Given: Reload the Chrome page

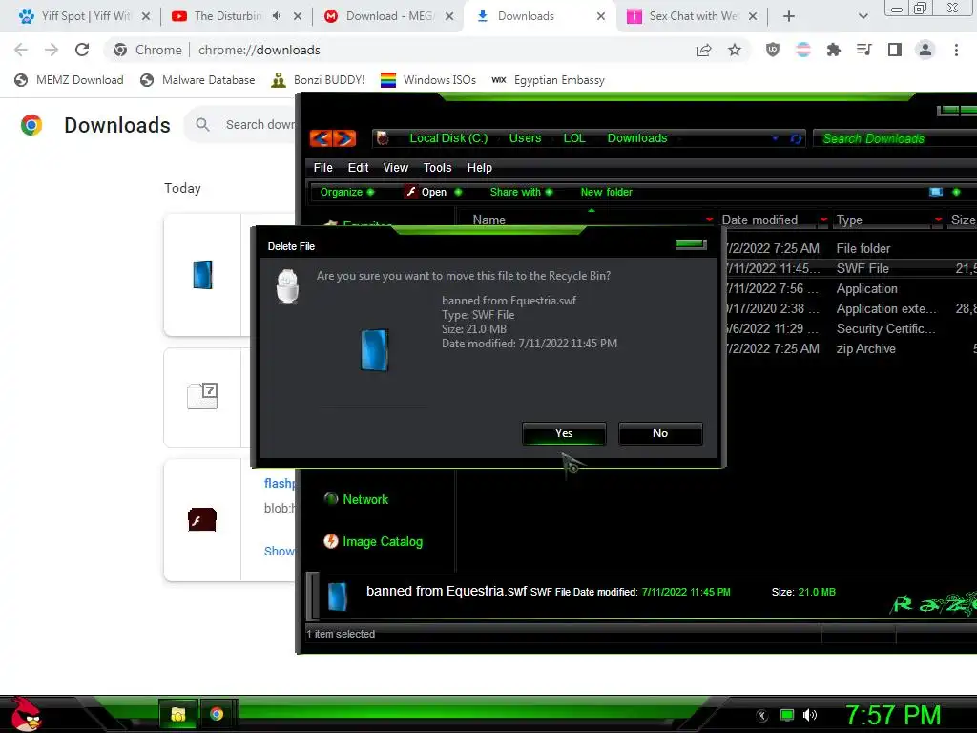Looking at the screenshot, I should coord(82,50).
